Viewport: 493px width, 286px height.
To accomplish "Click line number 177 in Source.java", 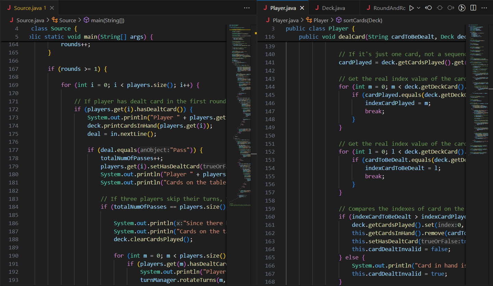I will (13, 150).
